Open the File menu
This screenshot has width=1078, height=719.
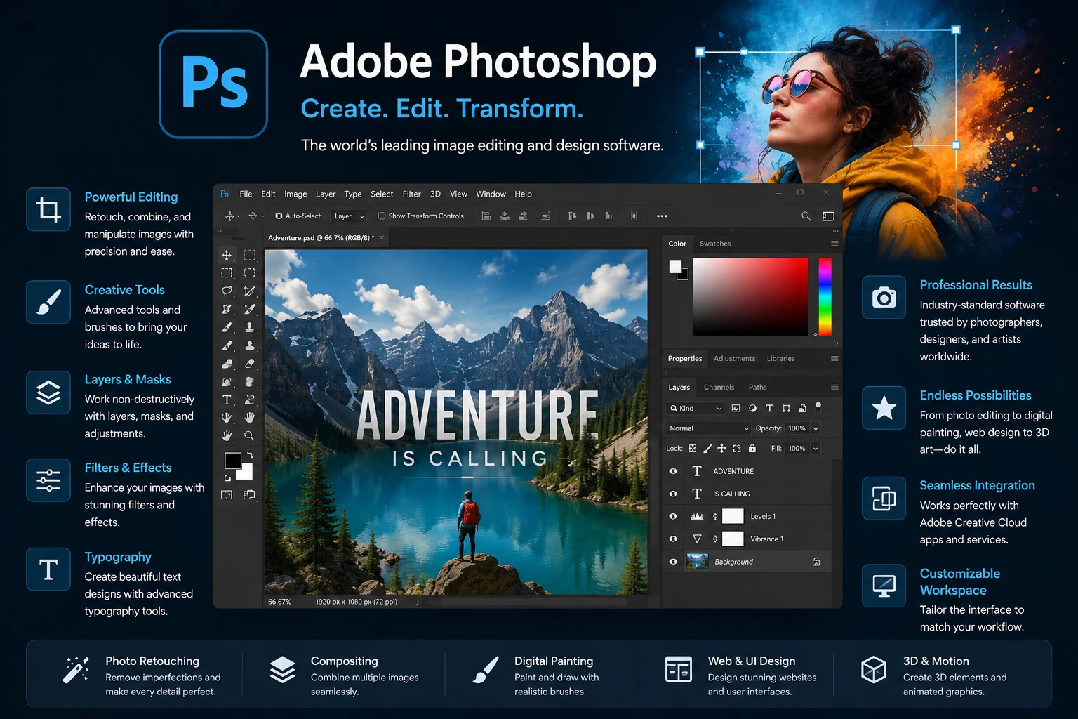point(246,194)
